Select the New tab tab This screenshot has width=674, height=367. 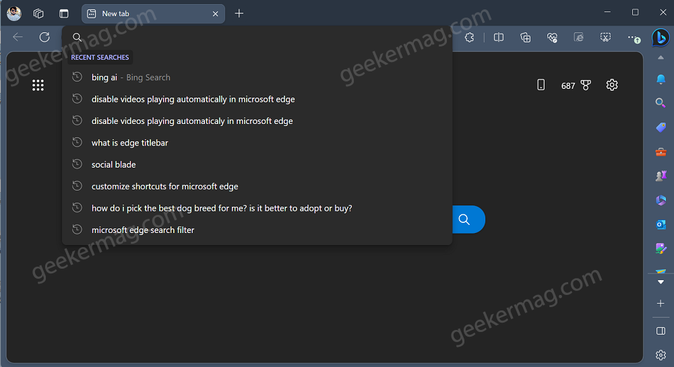click(x=153, y=13)
